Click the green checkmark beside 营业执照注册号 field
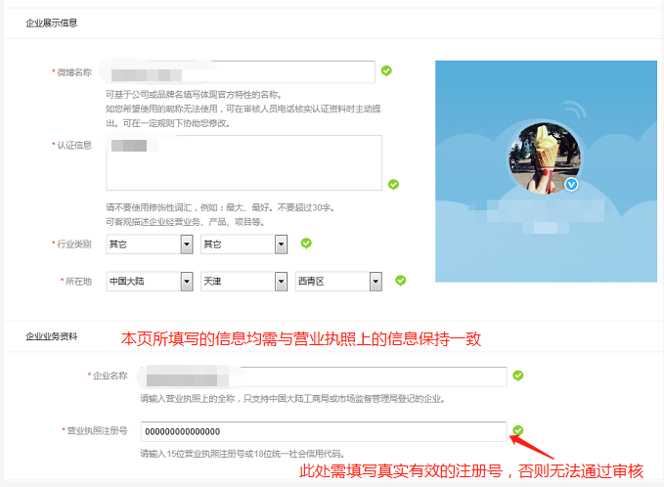 [x=518, y=430]
